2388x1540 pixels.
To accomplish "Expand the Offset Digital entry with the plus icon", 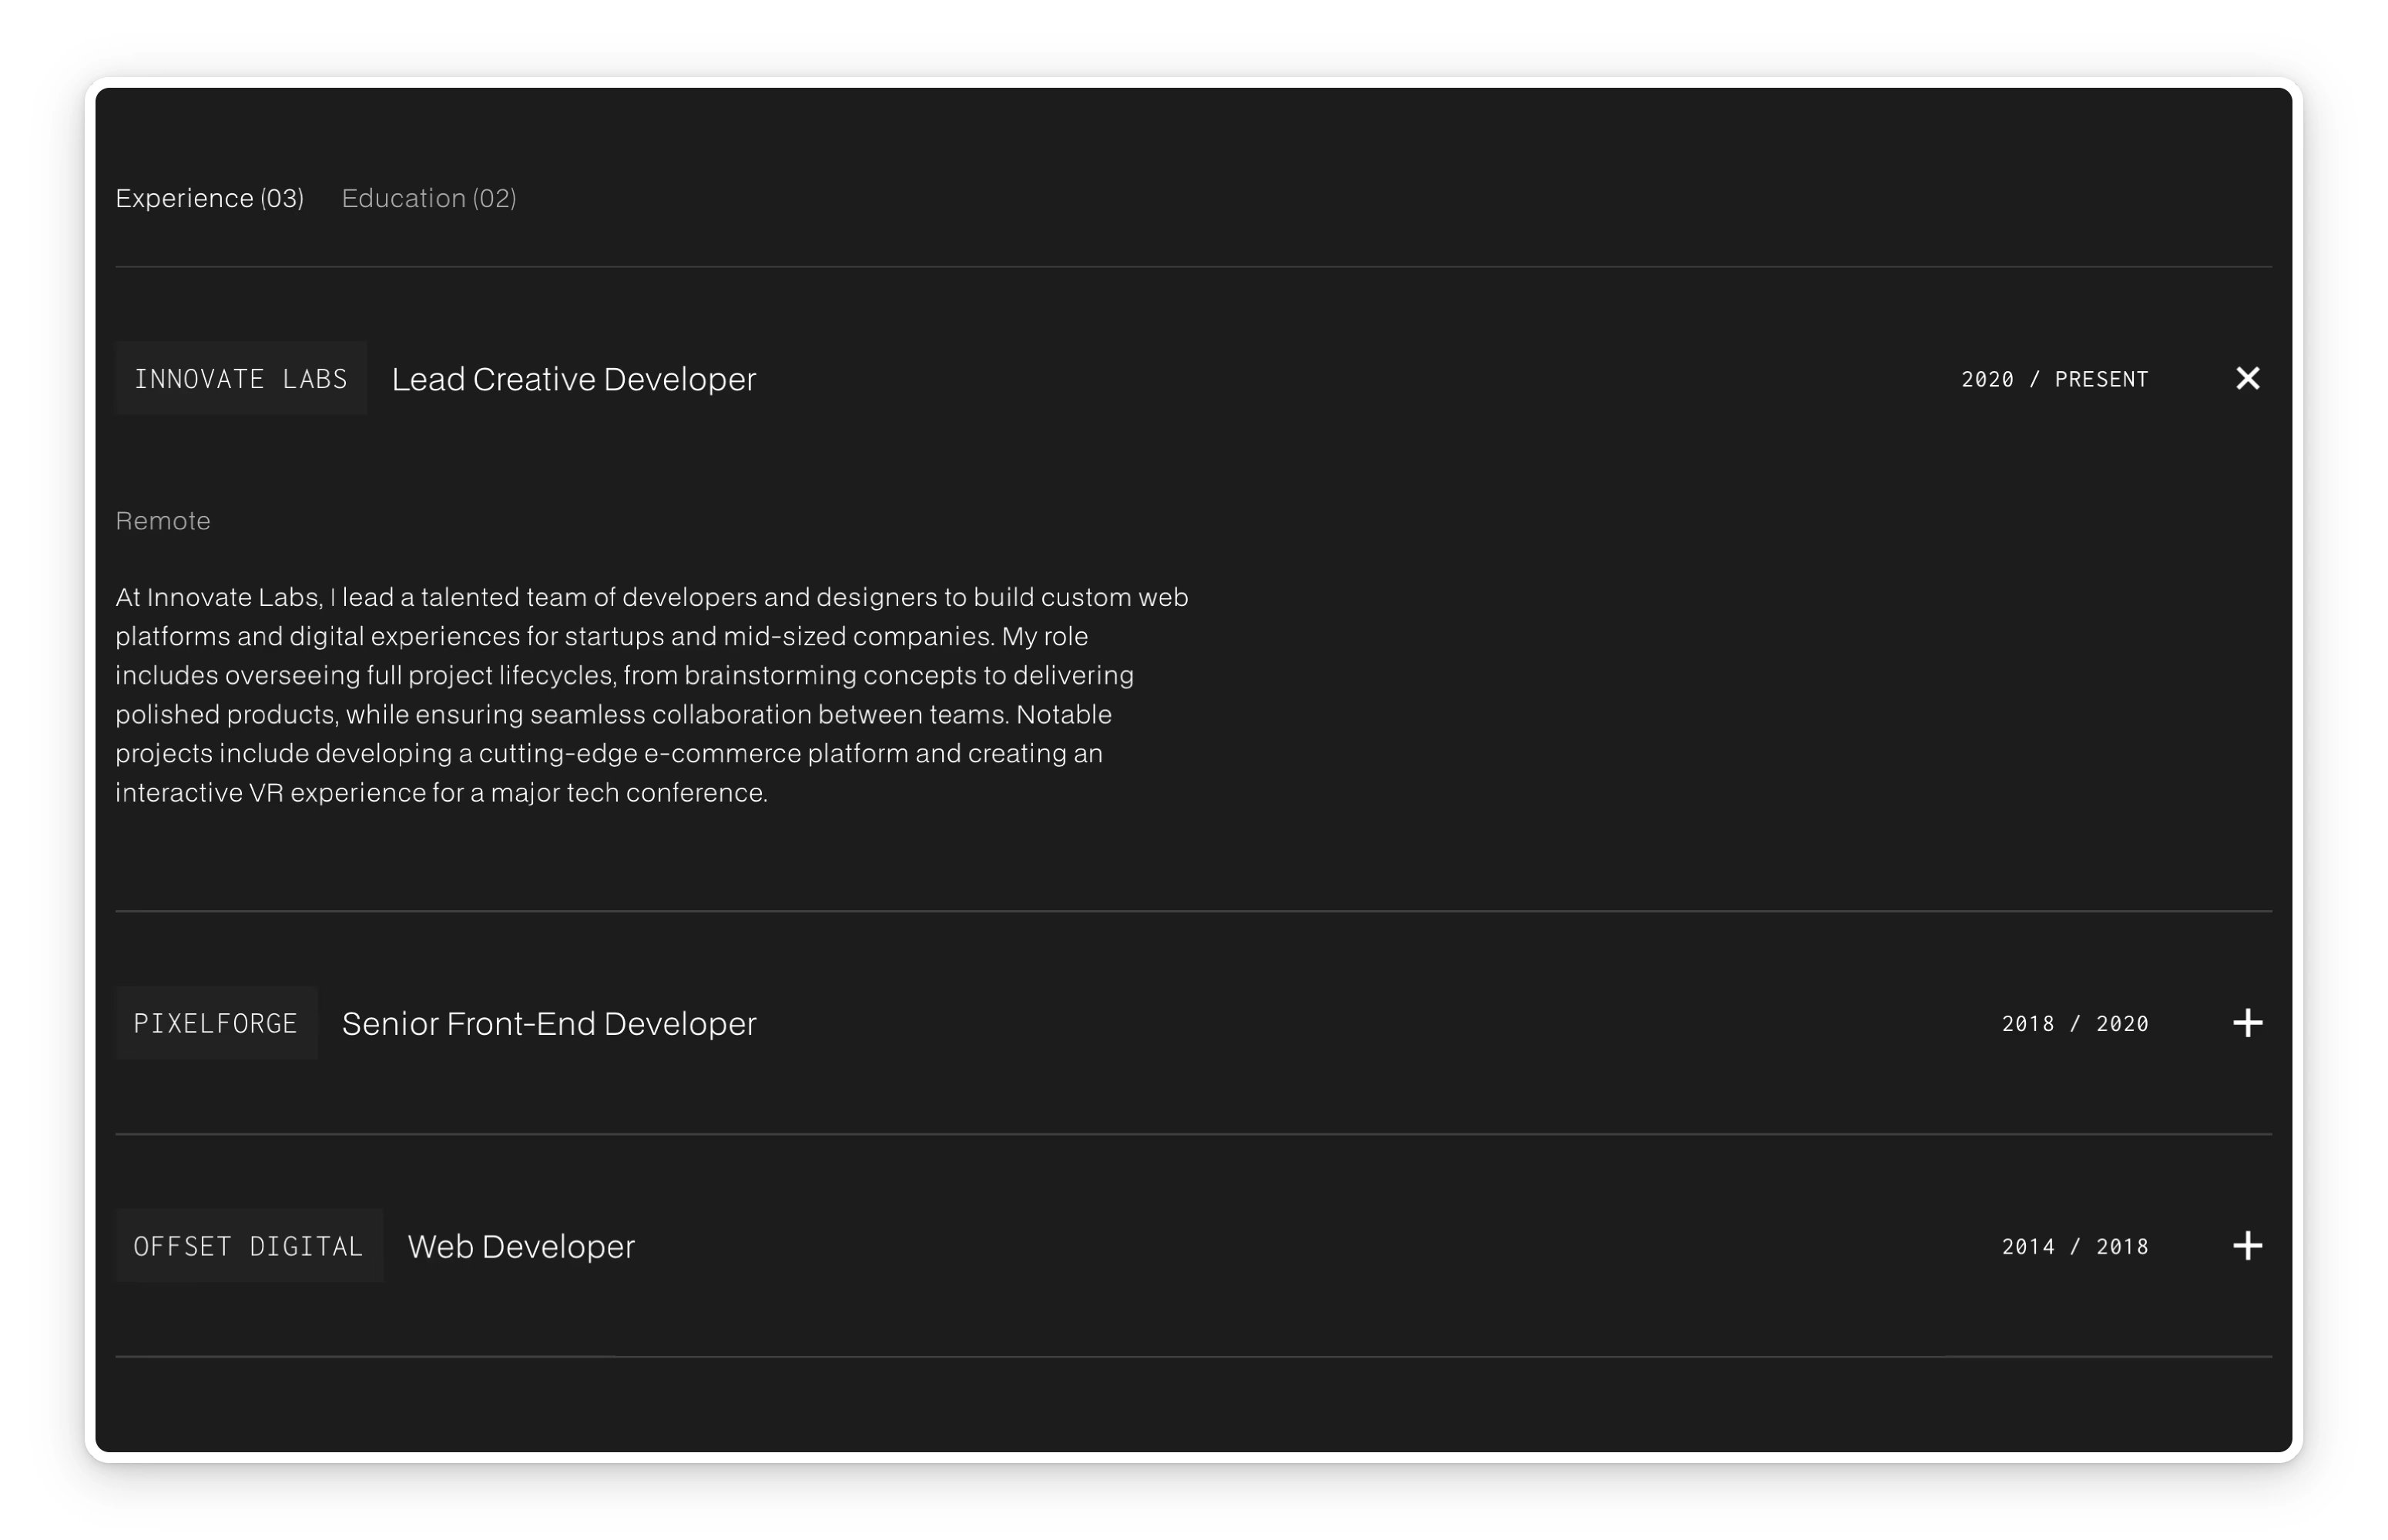I will click(x=2247, y=1246).
